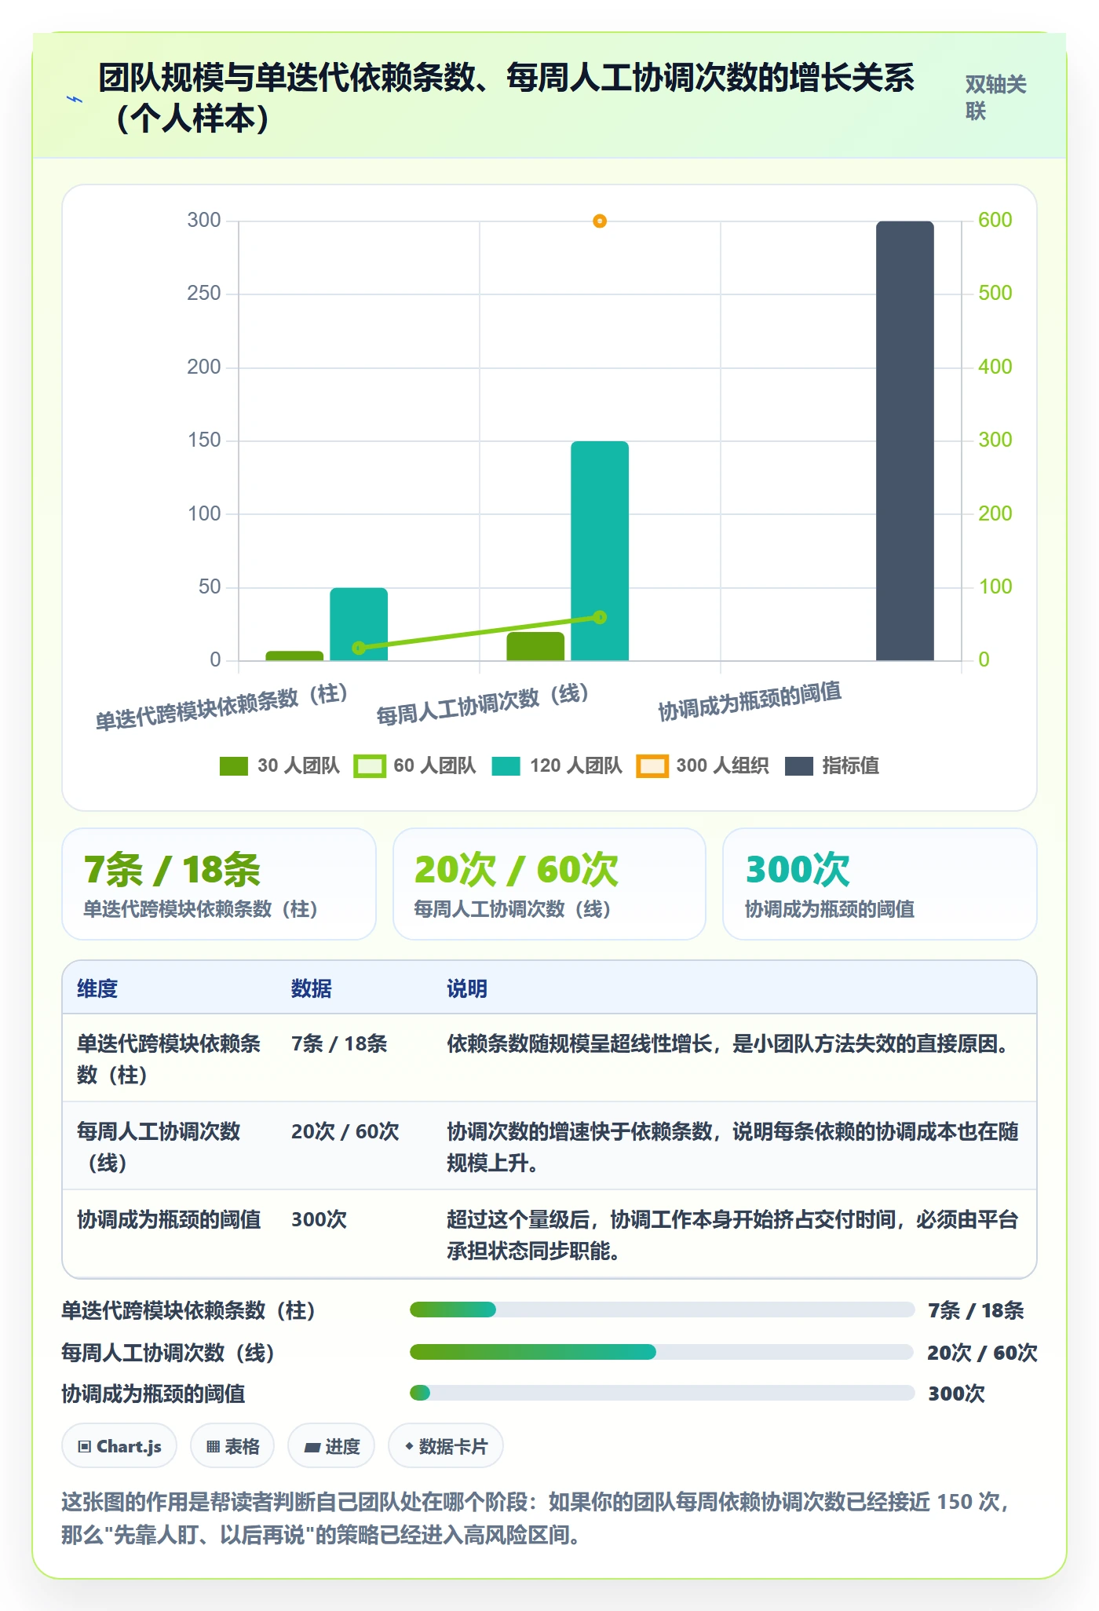Image resolution: width=1099 pixels, height=1611 pixels.
Task: Click the right axis value 600
Action: pyautogui.click(x=995, y=220)
